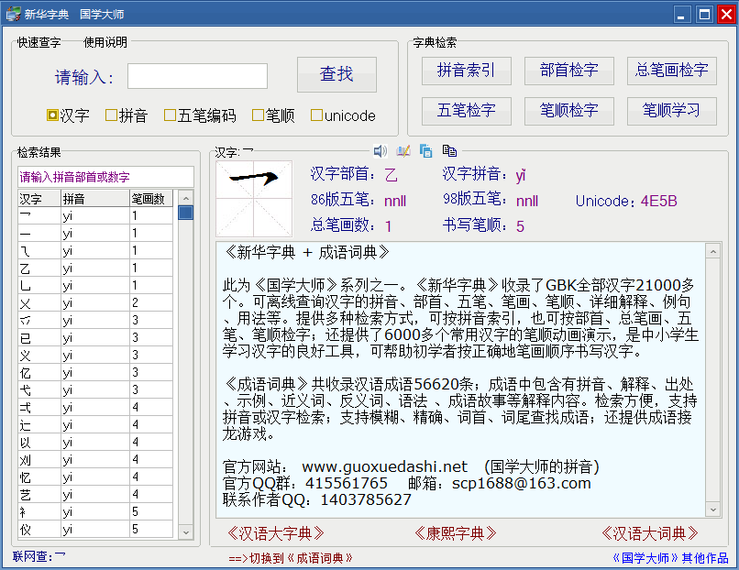
Task: Click the speaker pronunciation icon
Action: click(381, 150)
